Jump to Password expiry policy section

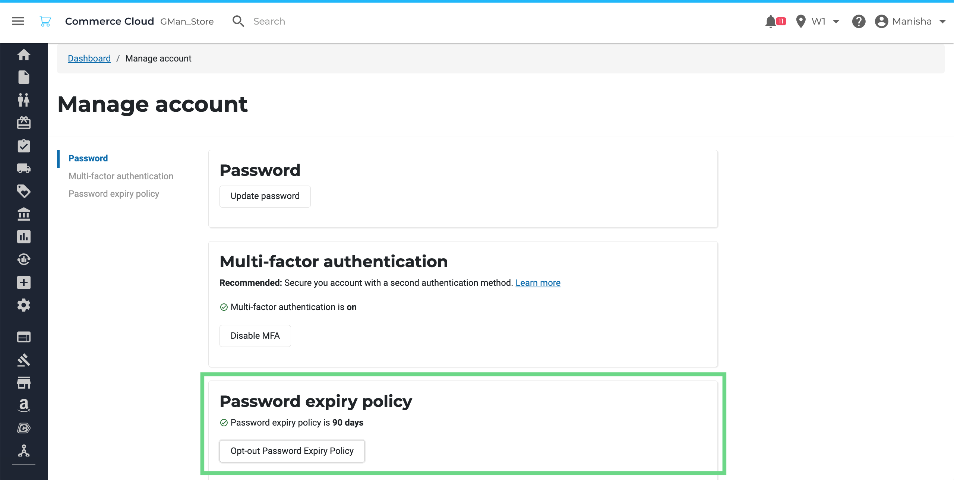pyautogui.click(x=114, y=194)
